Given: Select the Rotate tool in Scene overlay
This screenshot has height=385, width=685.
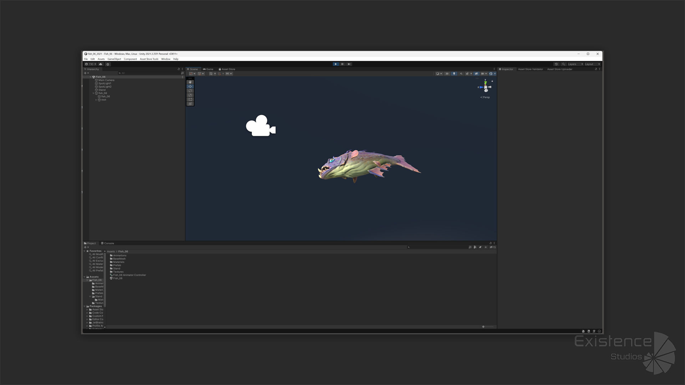Looking at the screenshot, I should coord(190,91).
